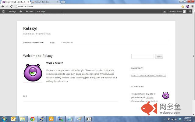
Task: Close the 'Relaxy! | Grab a drink' tab
Action: coord(28,2)
